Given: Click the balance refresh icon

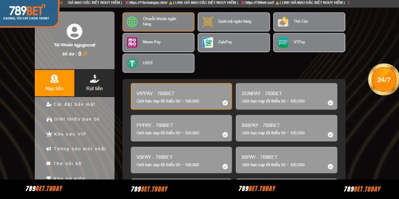Looking at the screenshot, I should [x=85, y=54].
